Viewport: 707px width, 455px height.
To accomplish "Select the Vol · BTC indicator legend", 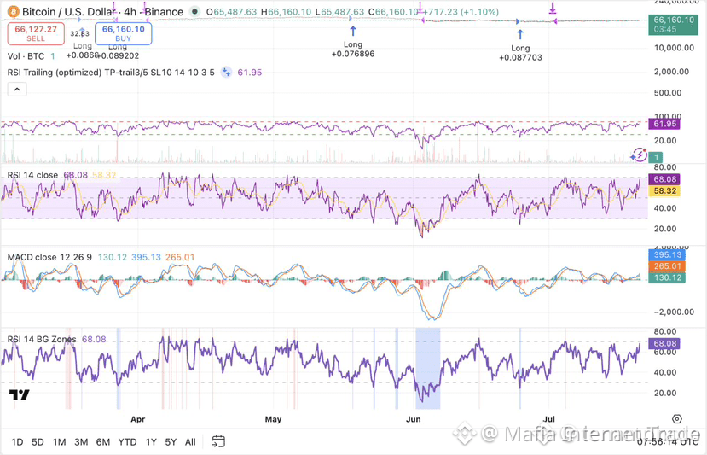I will (x=26, y=56).
